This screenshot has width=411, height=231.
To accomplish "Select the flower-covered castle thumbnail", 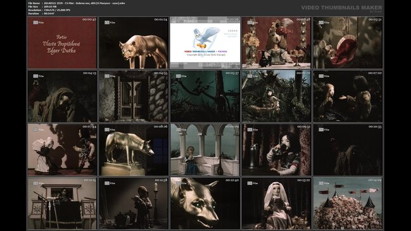I will [348, 204].
